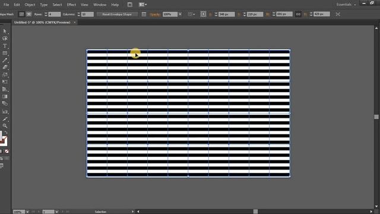
Task: Click the Reference Point locator icon
Action: pyautogui.click(x=203, y=14)
